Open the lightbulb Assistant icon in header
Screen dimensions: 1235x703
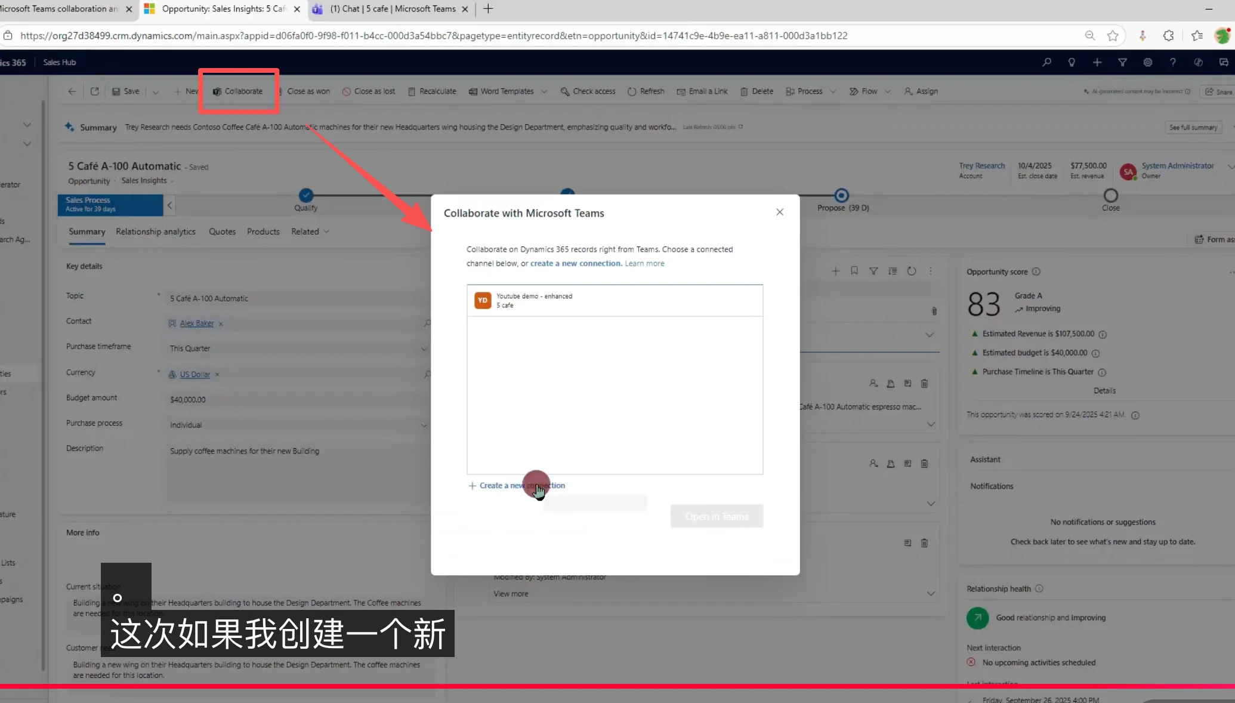[1072, 62]
